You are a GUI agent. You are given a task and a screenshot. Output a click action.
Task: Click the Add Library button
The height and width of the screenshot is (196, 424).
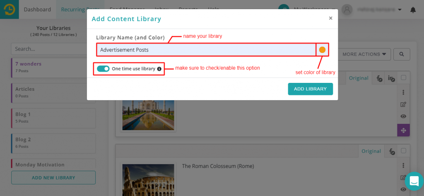tap(310, 89)
